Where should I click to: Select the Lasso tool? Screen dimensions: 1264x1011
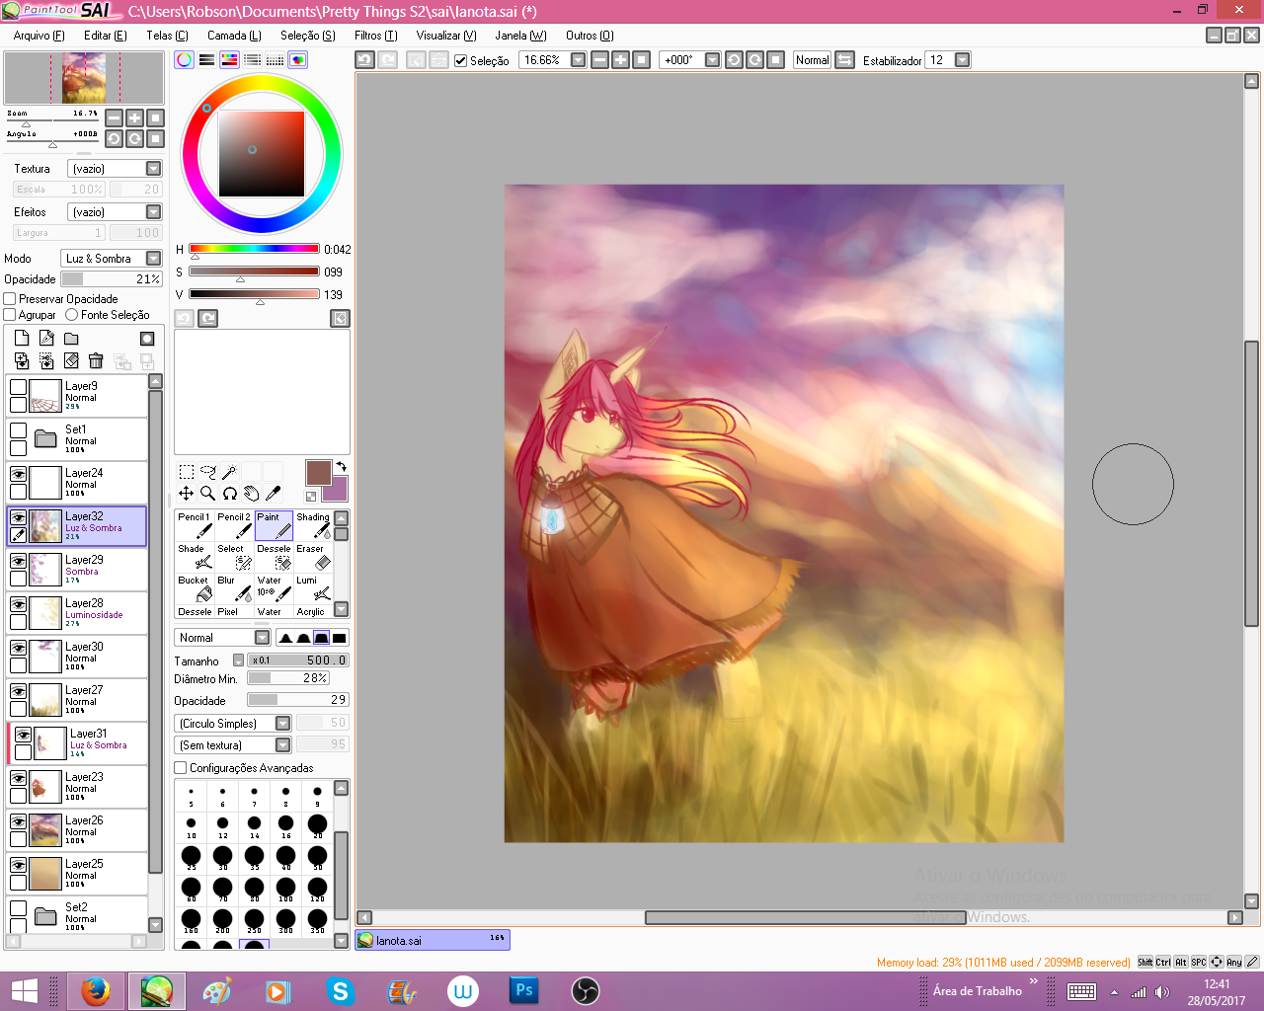[x=207, y=472]
